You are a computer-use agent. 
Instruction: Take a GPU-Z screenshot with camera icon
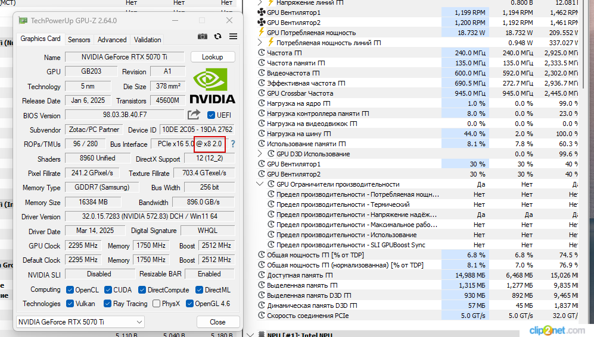coord(203,36)
